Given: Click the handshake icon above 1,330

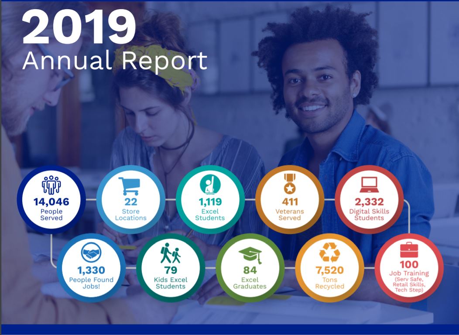Looking at the screenshot, I should (x=91, y=252).
